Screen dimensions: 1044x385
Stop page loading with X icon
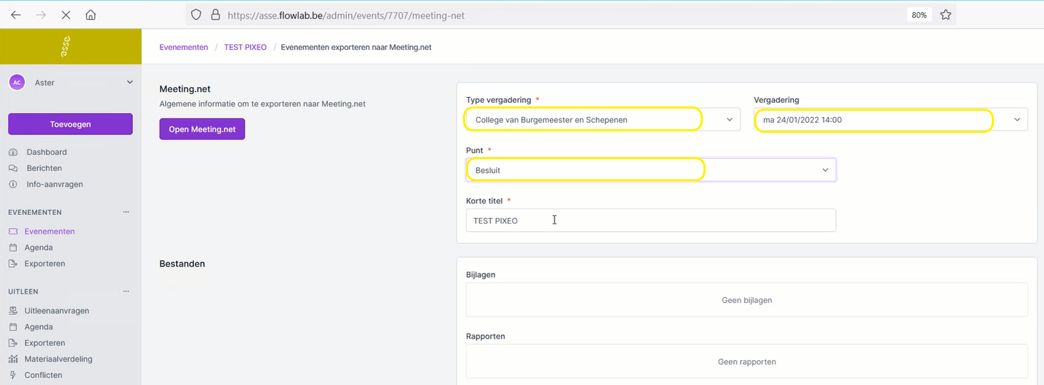pyautogui.click(x=65, y=15)
